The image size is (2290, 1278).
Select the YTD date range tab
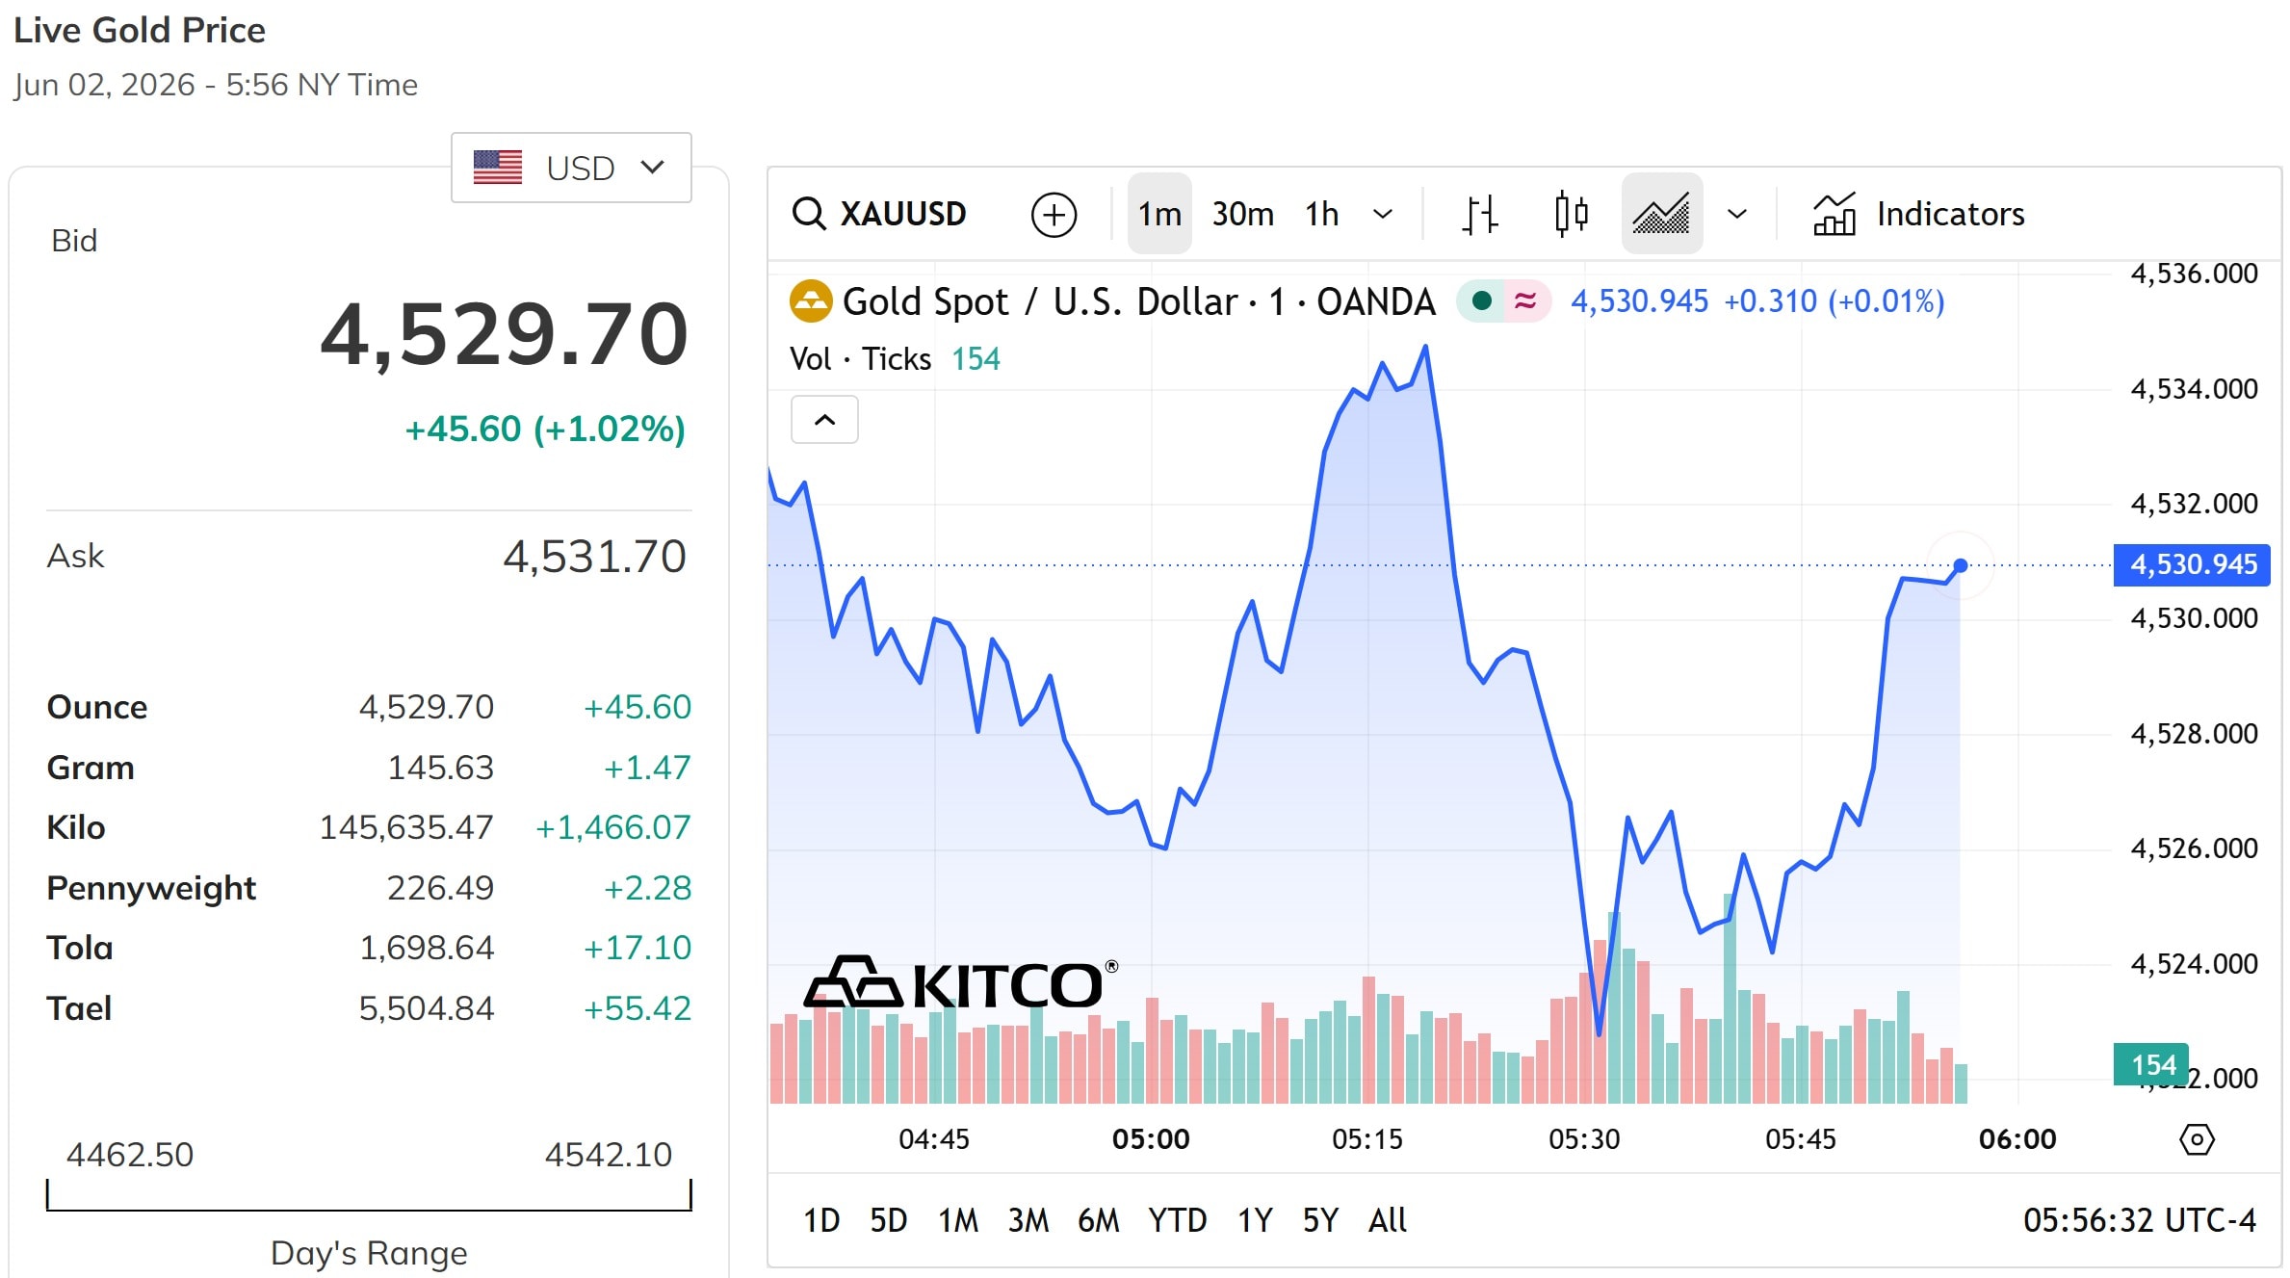(1177, 1220)
